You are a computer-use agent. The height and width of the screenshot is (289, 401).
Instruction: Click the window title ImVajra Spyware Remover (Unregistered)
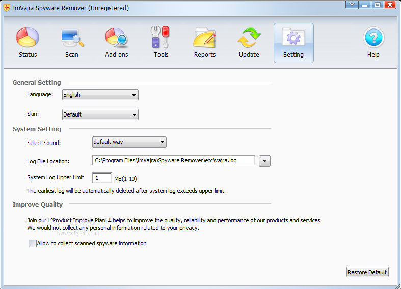[71, 8]
